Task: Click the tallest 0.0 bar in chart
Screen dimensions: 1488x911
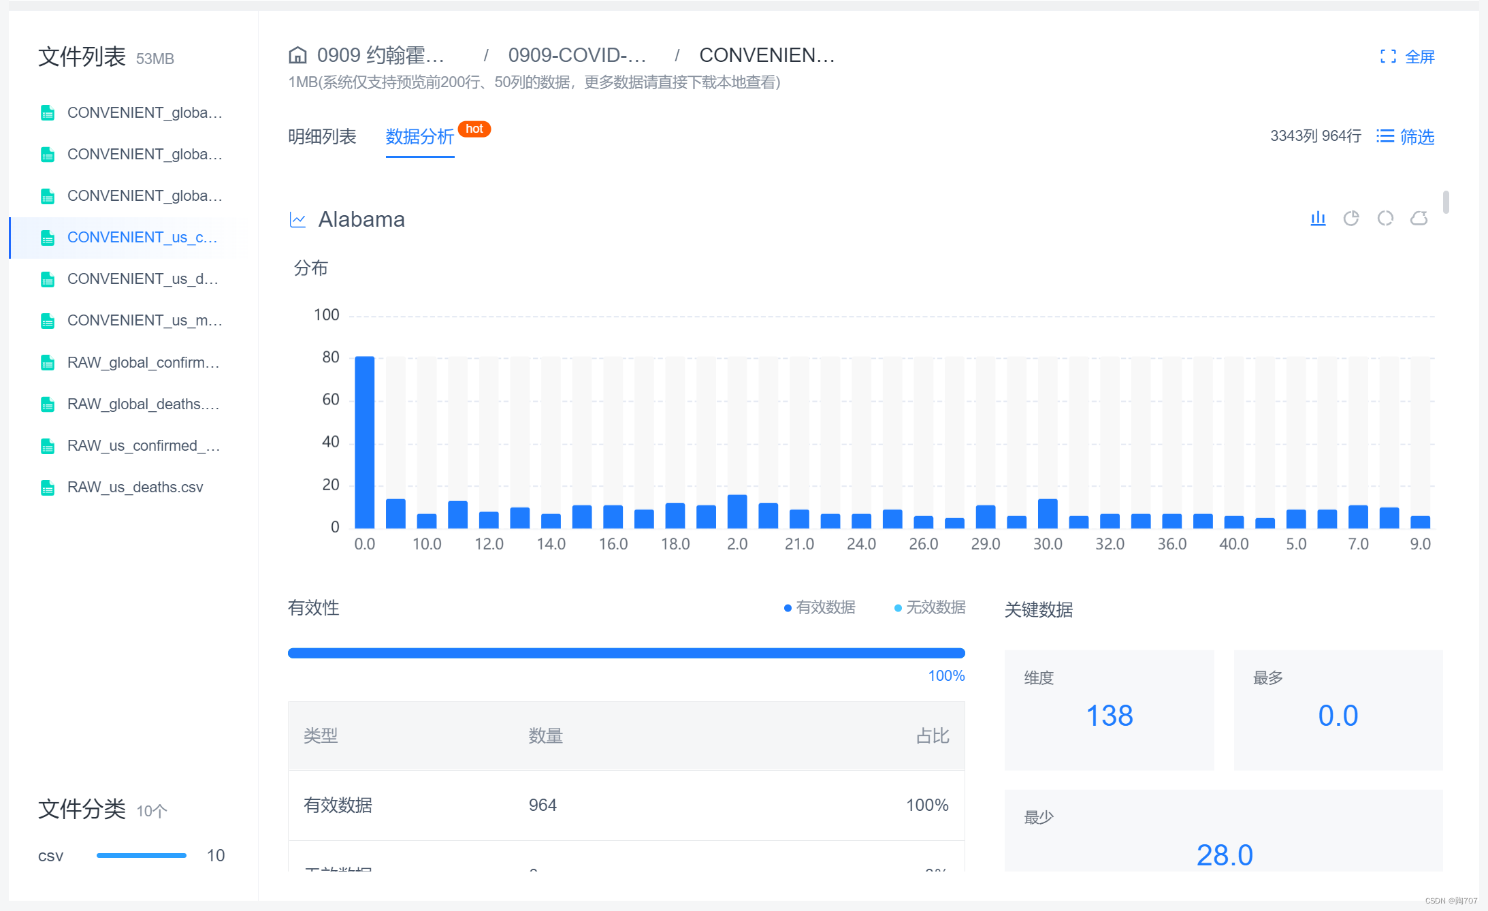Action: pos(365,443)
